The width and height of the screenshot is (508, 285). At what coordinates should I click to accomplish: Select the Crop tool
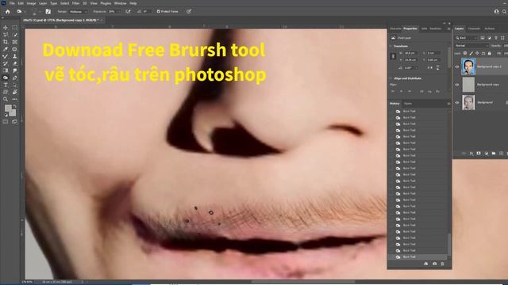(6, 42)
